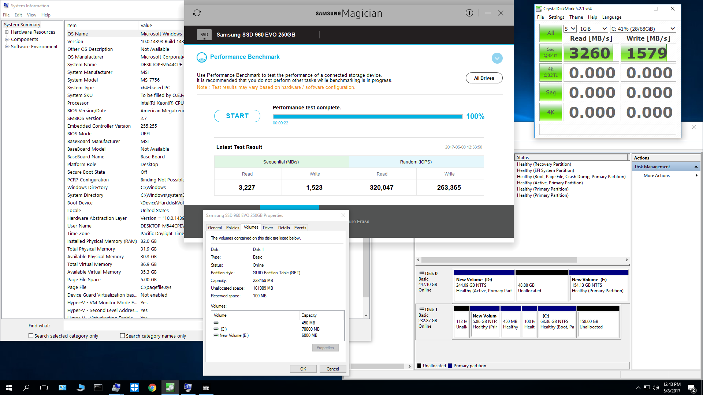The width and height of the screenshot is (703, 395).
Task: Open the drive selection dropdown C: 41%
Action: [643, 29]
